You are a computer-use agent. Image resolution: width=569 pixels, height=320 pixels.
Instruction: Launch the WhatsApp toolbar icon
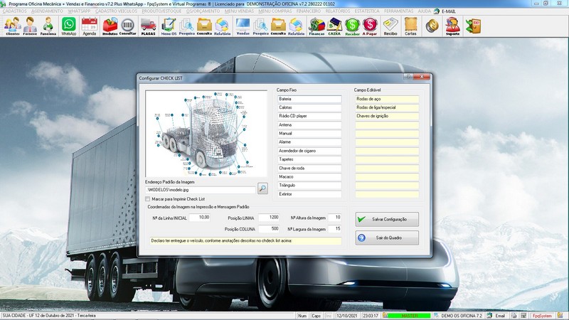pyautogui.click(x=68, y=26)
